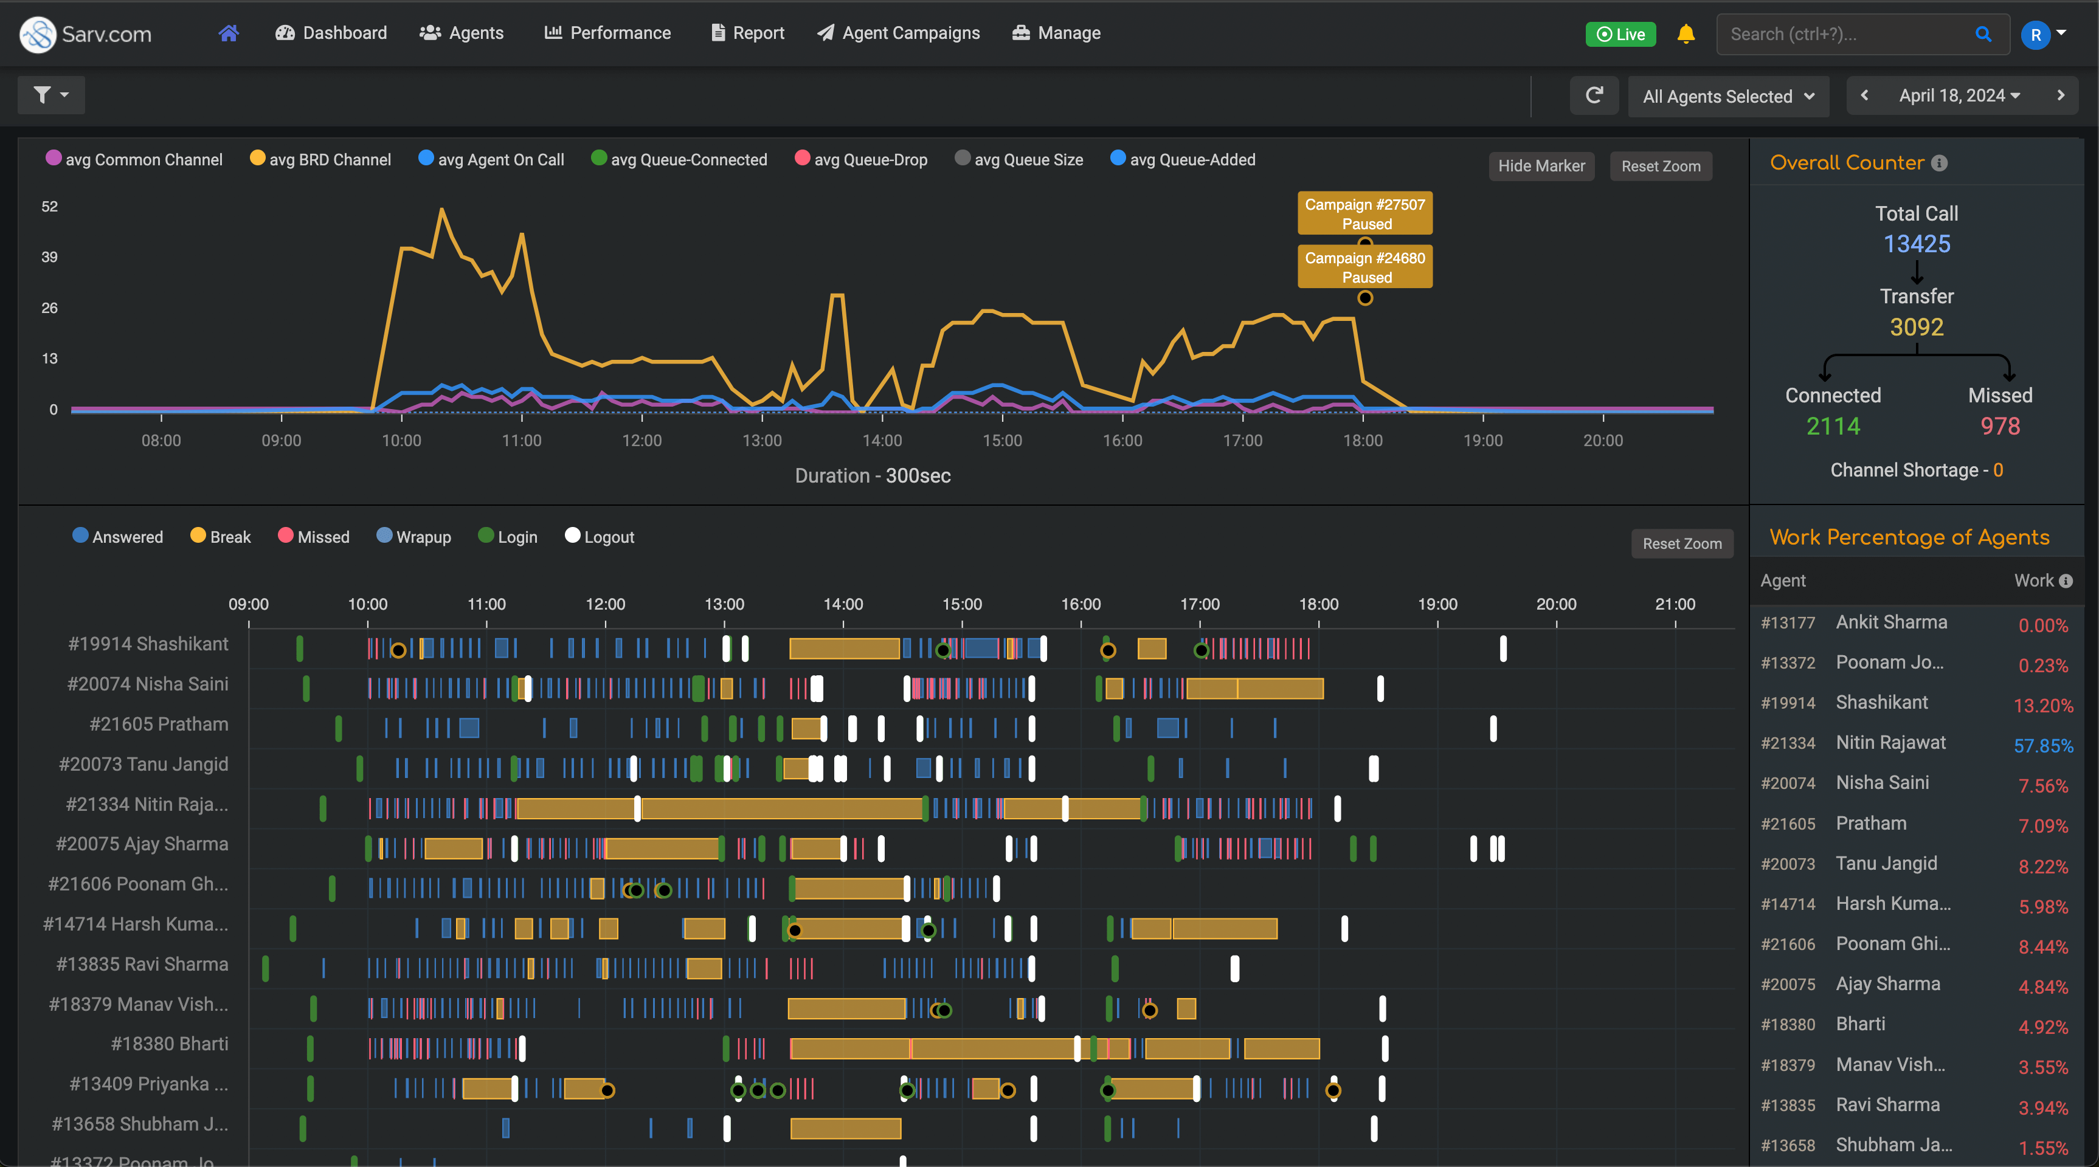The image size is (2099, 1167).
Task: Open the Performance menu
Action: coord(608,33)
